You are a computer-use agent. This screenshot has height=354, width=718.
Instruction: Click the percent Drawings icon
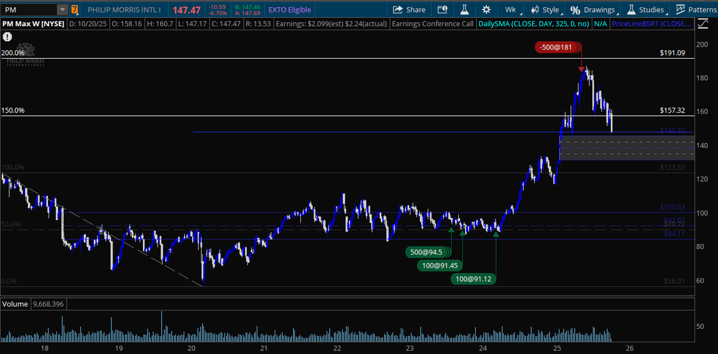pyautogui.click(x=575, y=10)
